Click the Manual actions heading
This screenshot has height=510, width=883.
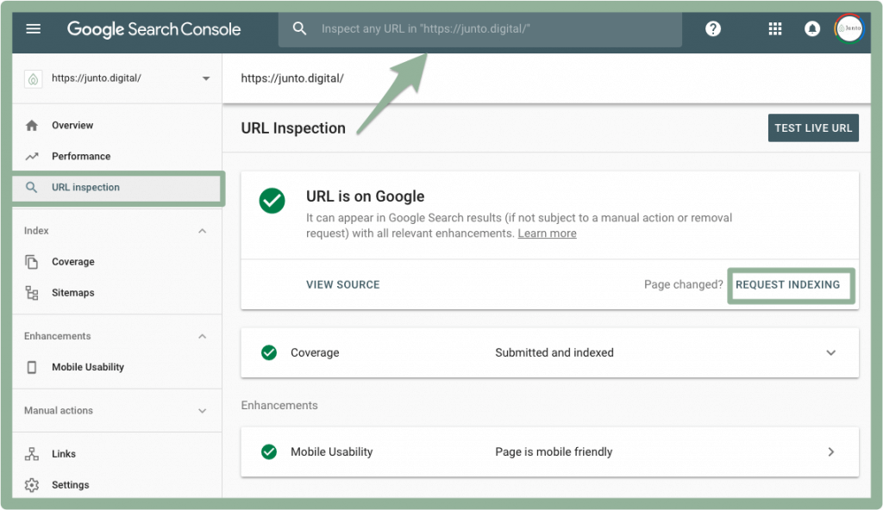click(x=59, y=411)
